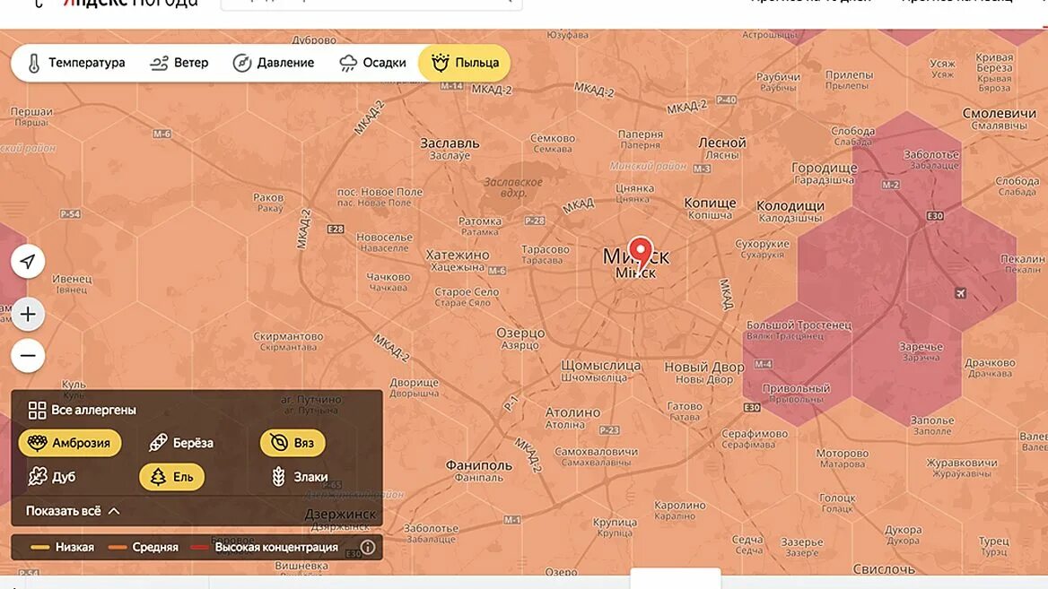Viewport: 1048px width, 589px height.
Task: Click the Заславское вдхр. reservoir label
Action: (x=513, y=187)
